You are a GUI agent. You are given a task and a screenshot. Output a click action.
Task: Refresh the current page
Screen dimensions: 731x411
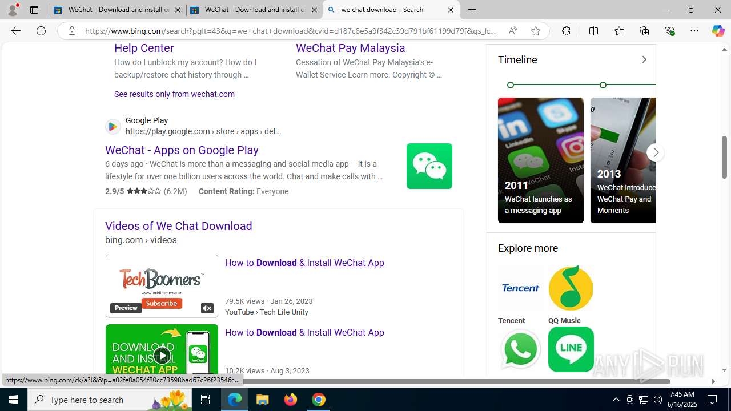(41, 31)
